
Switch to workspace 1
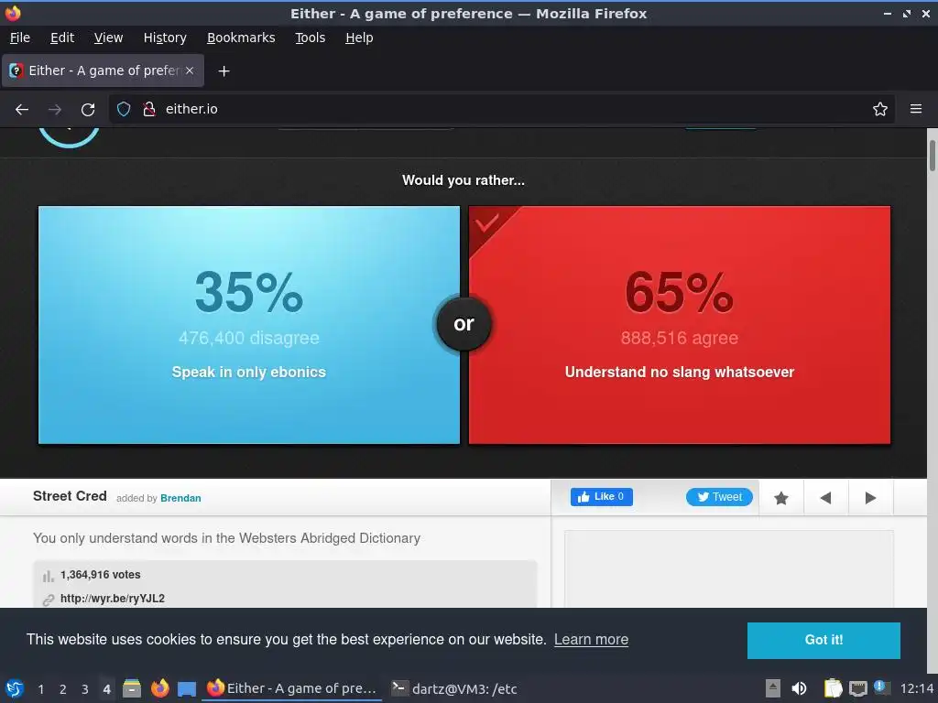coord(40,689)
